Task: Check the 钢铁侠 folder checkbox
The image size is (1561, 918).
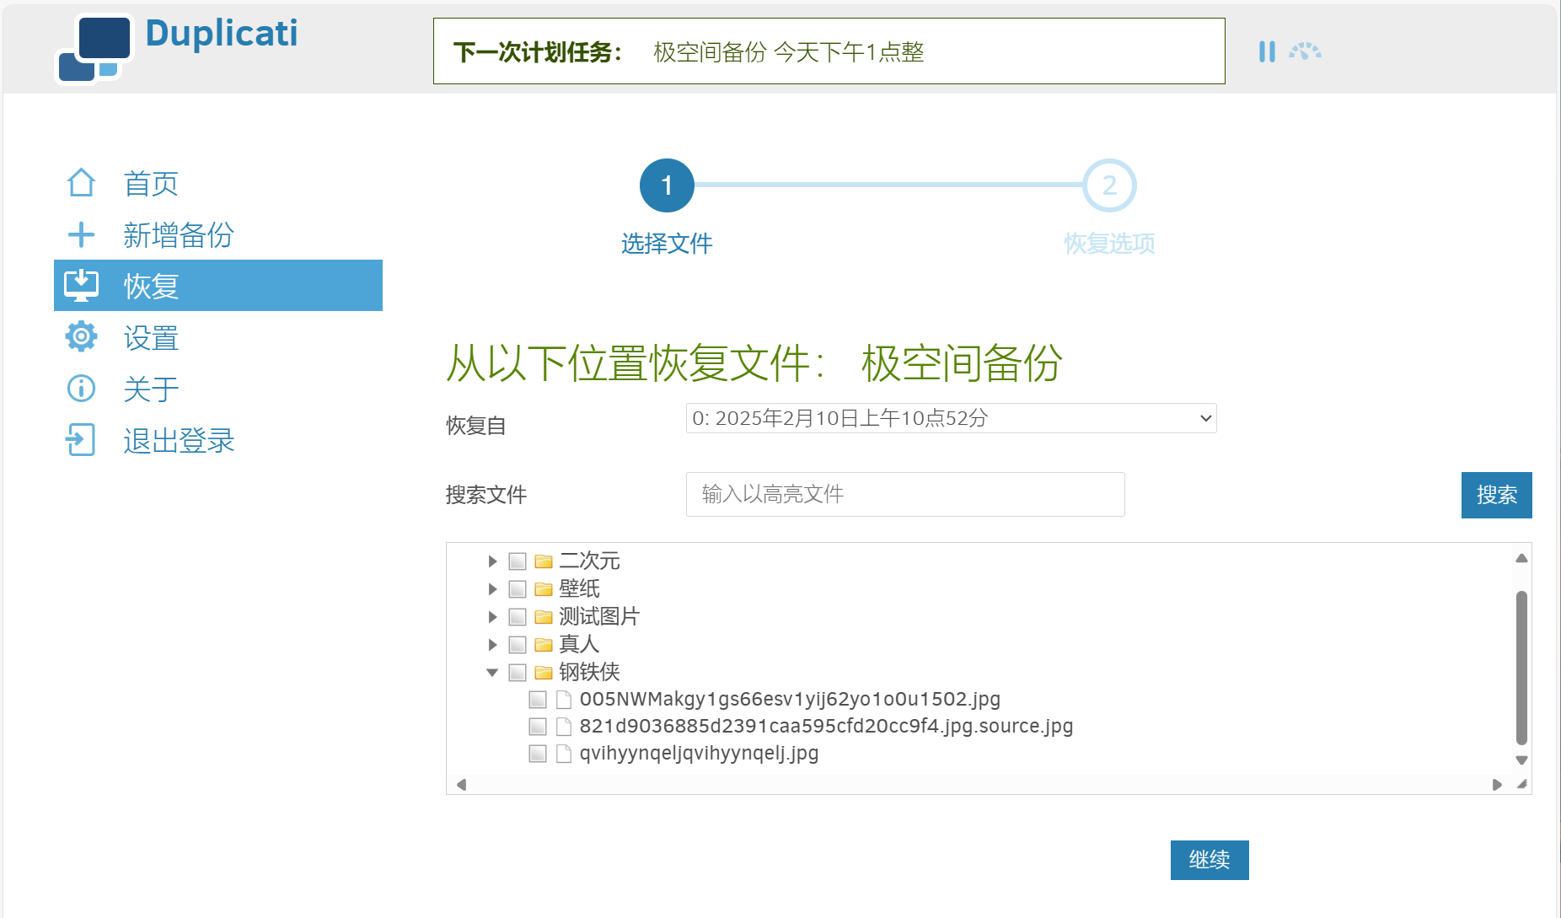Action: (517, 673)
